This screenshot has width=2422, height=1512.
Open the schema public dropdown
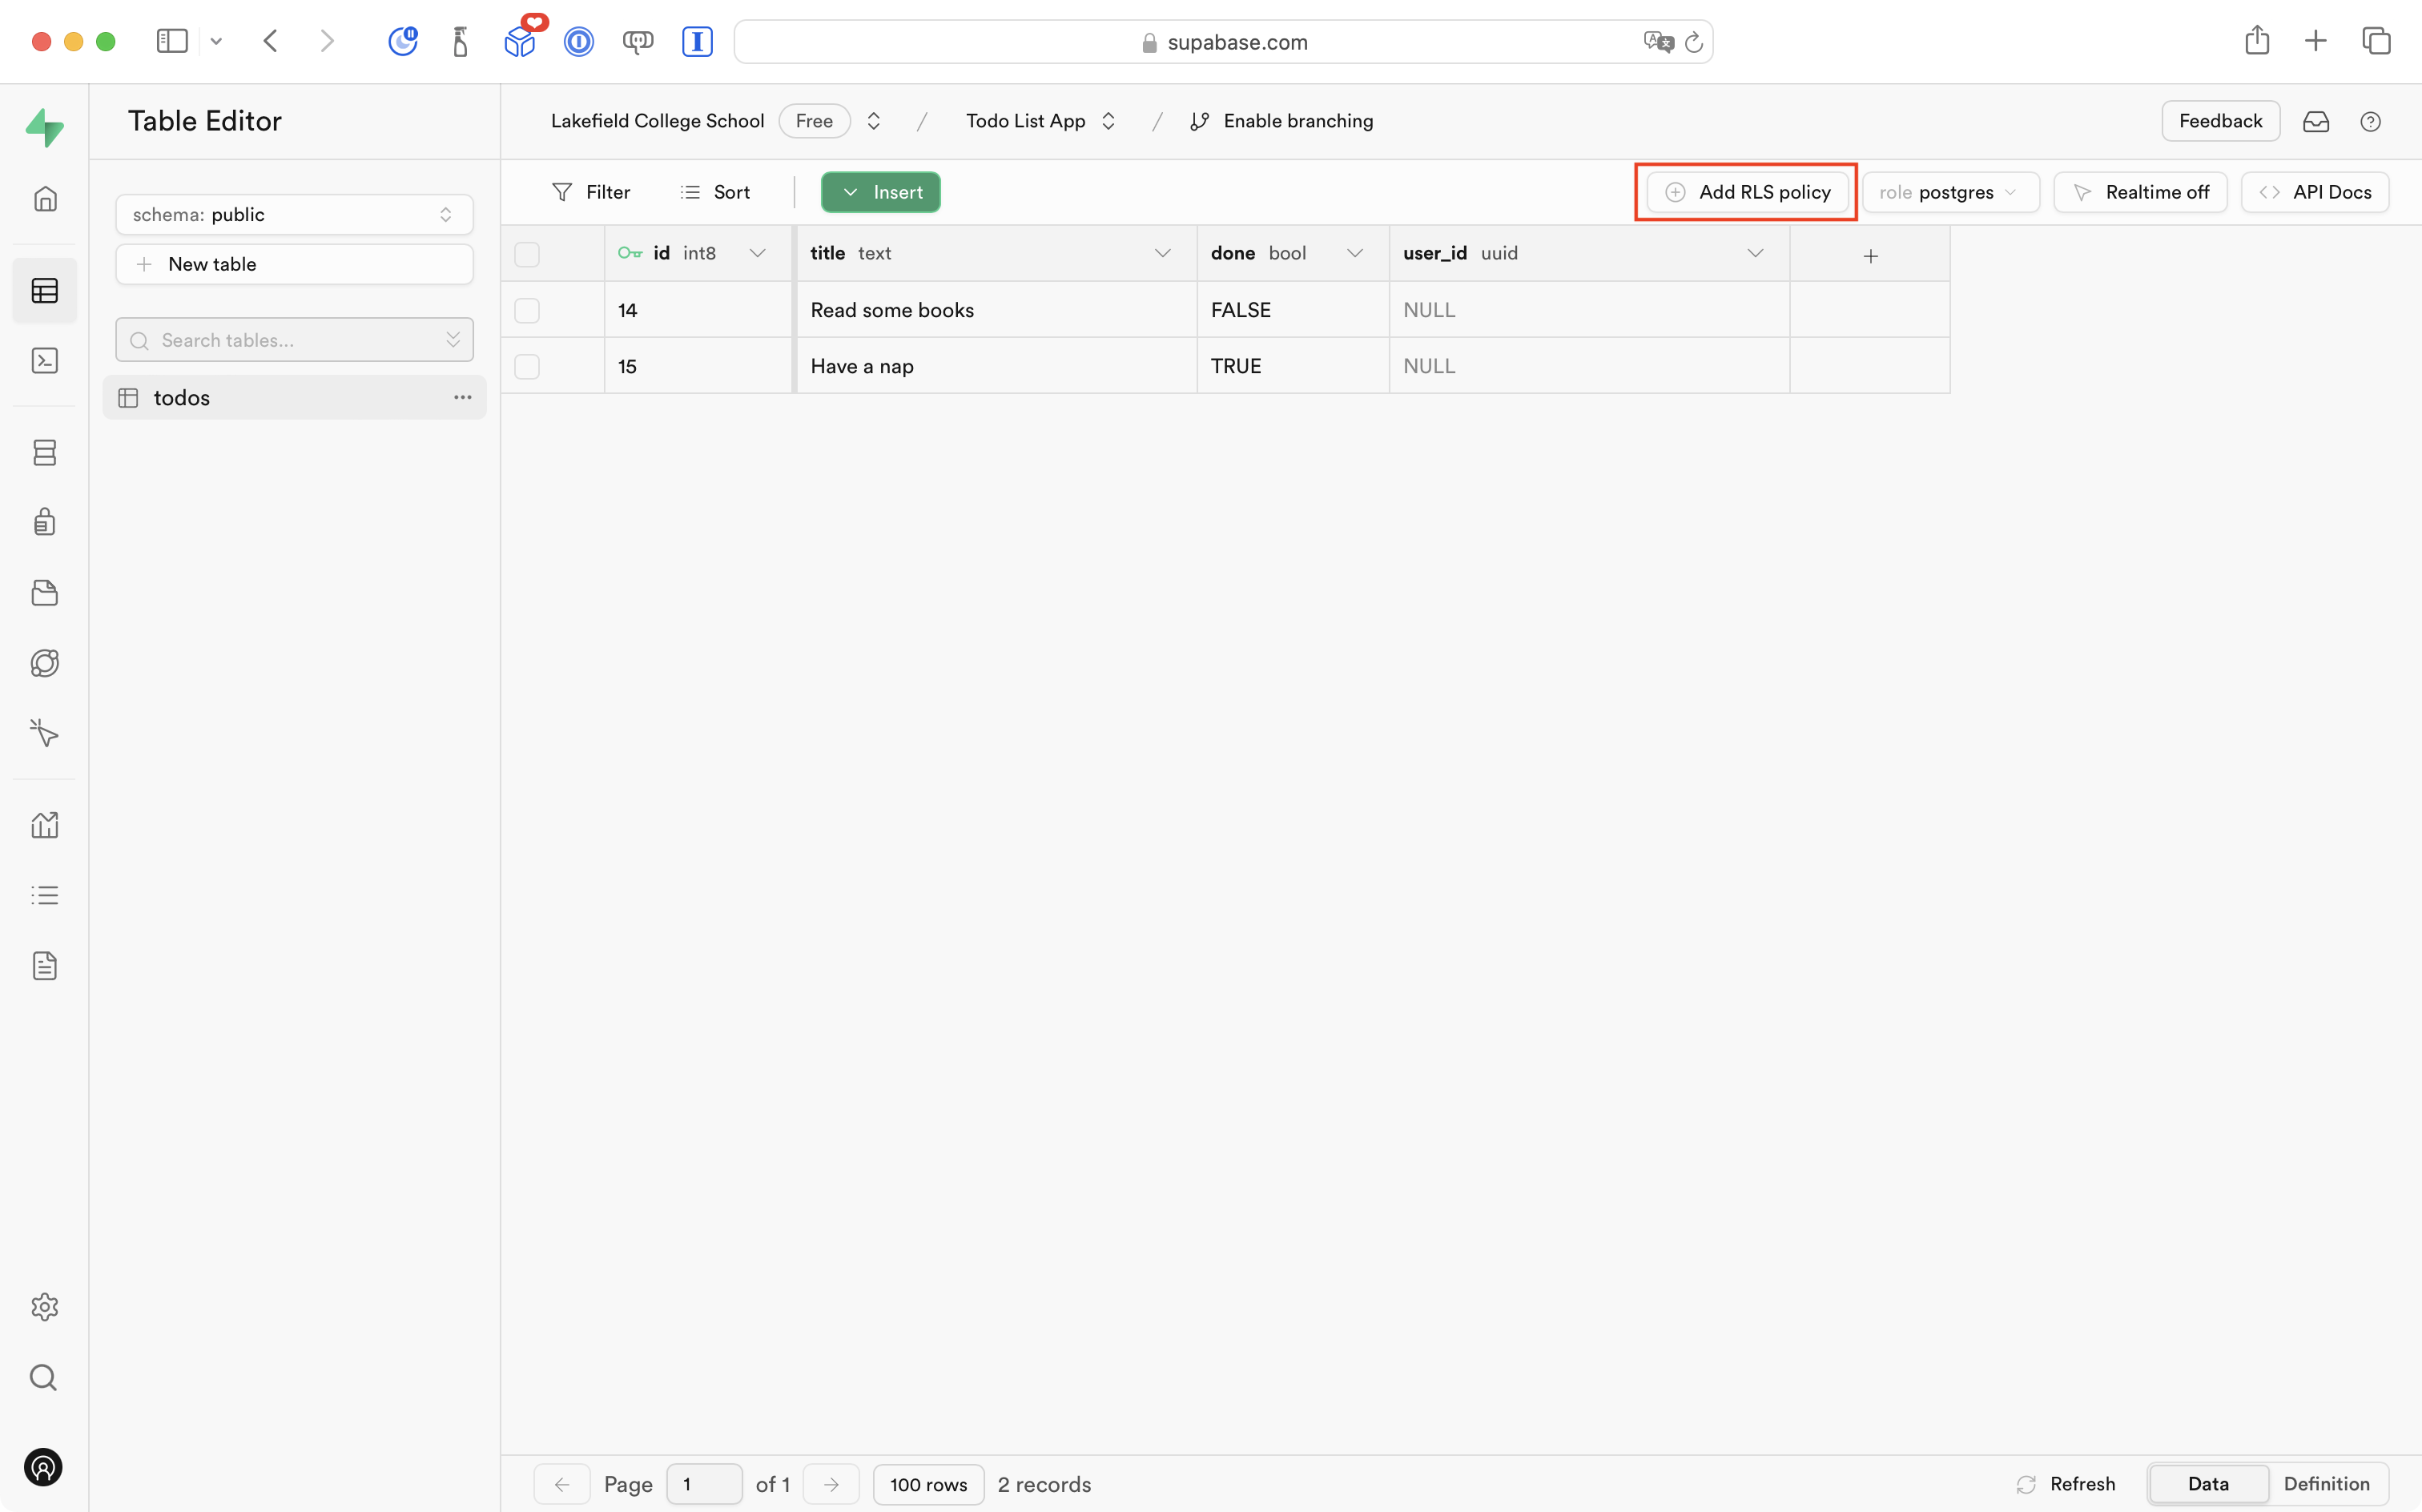coord(294,215)
